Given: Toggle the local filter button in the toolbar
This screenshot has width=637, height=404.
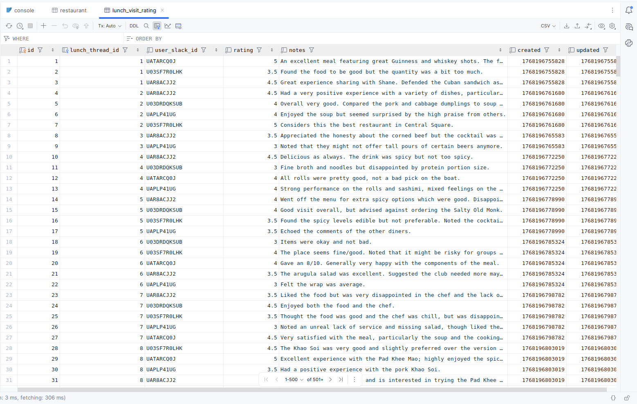Looking at the screenshot, I should point(157,26).
